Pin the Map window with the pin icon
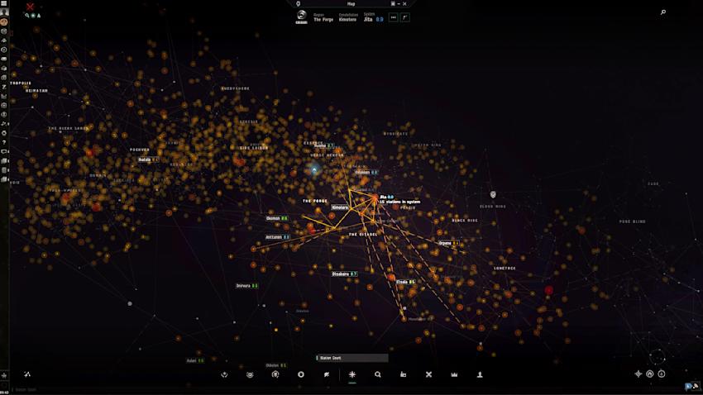 pos(298,3)
